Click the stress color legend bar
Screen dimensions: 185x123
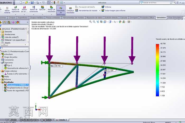158,70
